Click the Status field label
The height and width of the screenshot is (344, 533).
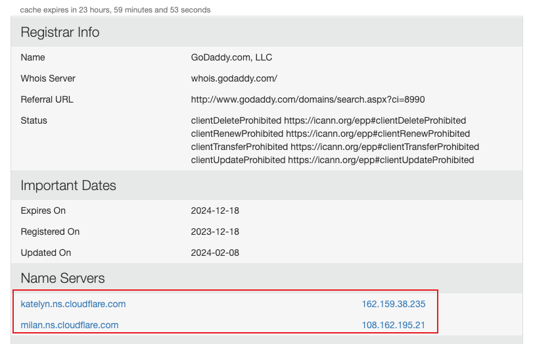tap(34, 120)
